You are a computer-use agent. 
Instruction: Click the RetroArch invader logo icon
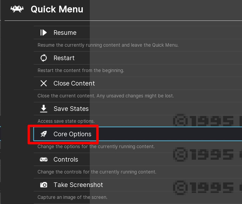[x=17, y=9]
